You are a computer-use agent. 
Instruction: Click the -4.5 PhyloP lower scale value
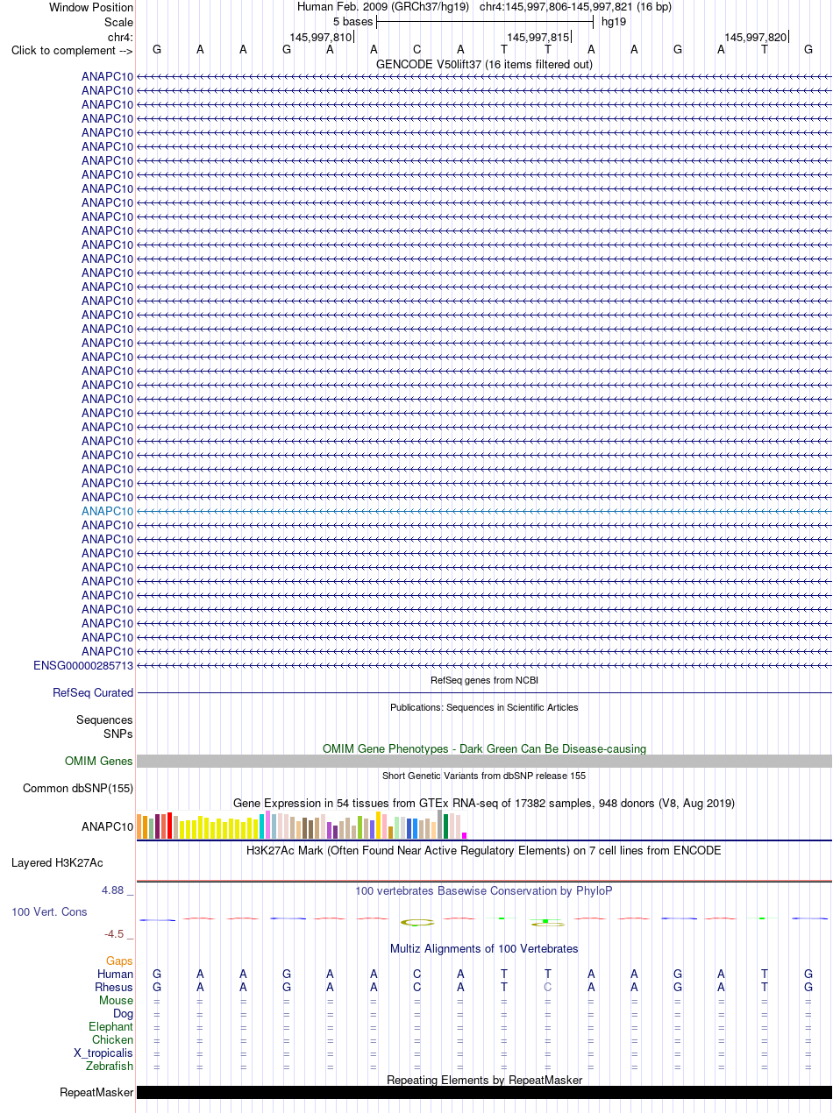(x=115, y=933)
